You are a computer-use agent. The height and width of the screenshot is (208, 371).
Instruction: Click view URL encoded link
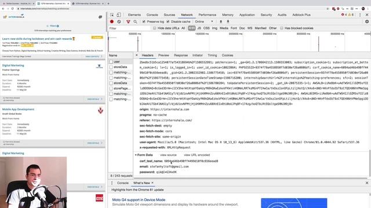pyautogui.click(x=197, y=155)
